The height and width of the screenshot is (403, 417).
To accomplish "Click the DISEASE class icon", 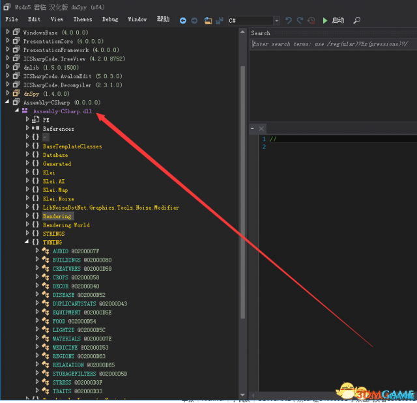I will 46,295.
